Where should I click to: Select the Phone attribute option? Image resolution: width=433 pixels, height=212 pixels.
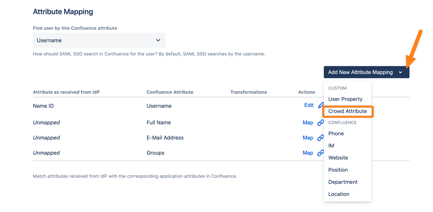(x=336, y=134)
